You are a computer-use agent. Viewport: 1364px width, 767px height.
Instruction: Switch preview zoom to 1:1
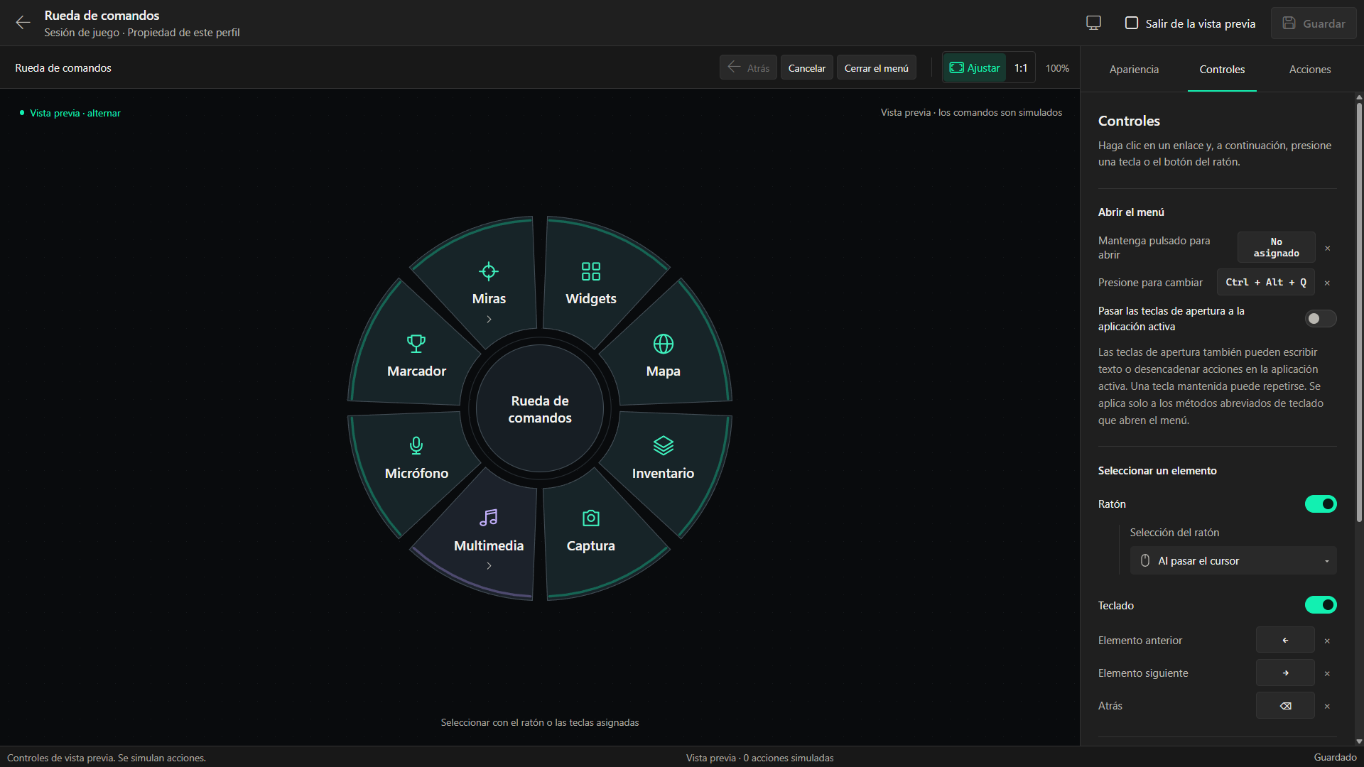click(x=1021, y=68)
